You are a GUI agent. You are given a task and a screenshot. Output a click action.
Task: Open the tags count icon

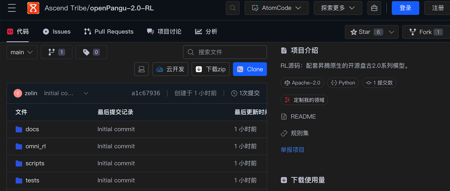(x=91, y=52)
